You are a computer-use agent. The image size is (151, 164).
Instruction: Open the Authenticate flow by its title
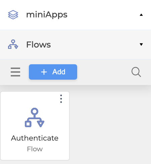tap(35, 138)
